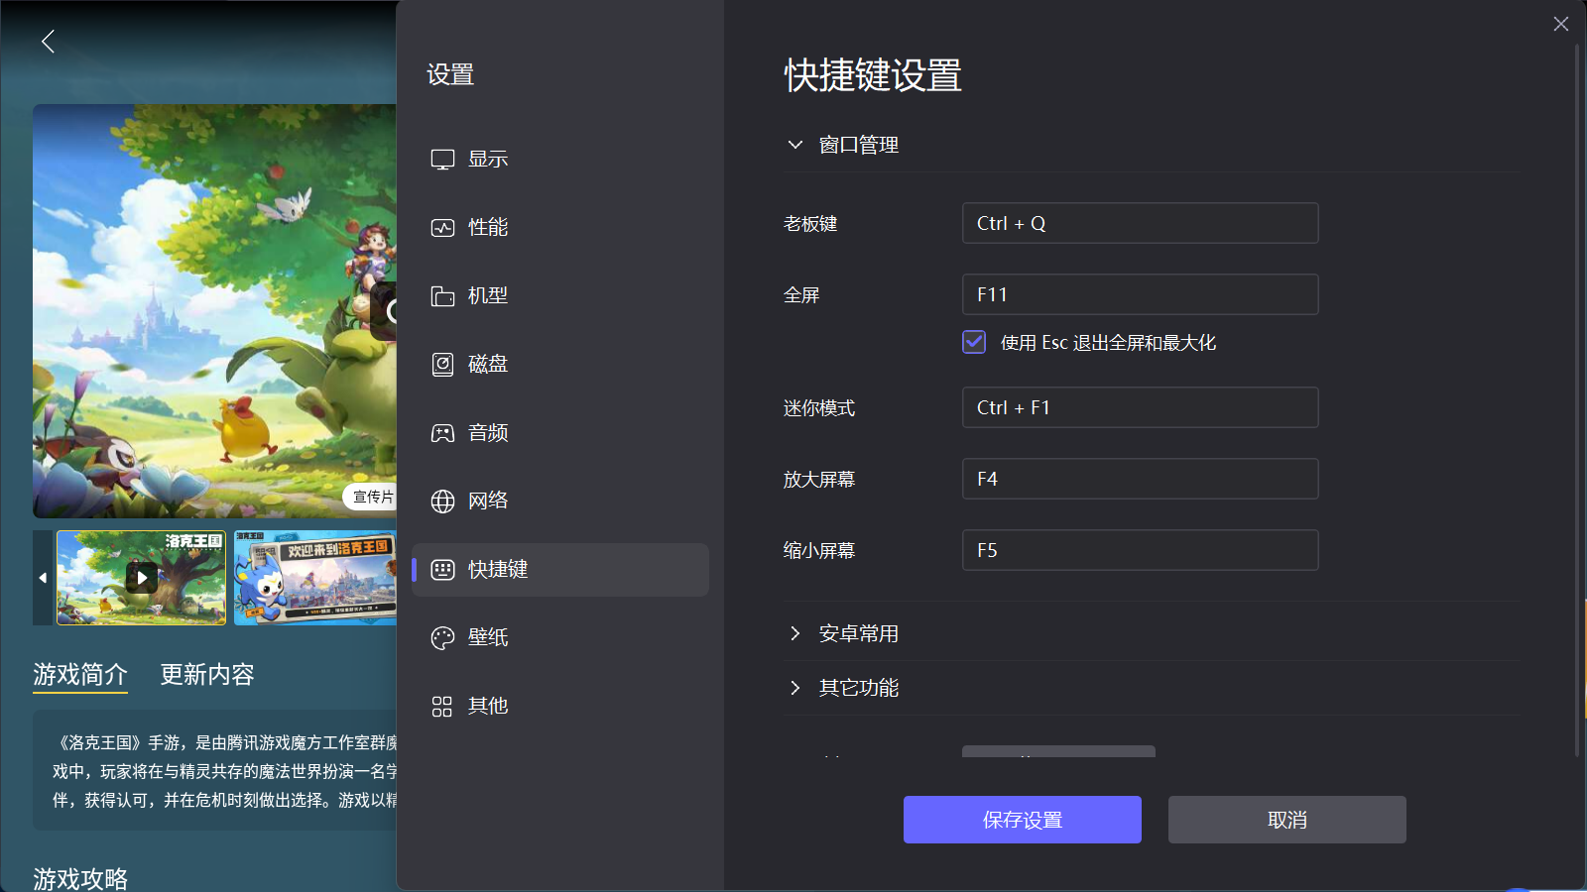
Task: Edit the 缩小屏幕 shortcut field showing F5
Action: click(x=1141, y=550)
